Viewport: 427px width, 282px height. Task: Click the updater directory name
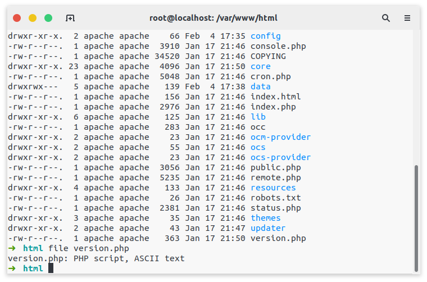268,228
